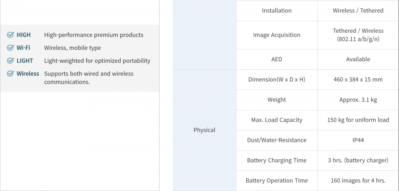Select the HIGH feature label
399x191 pixels.
click(24, 35)
